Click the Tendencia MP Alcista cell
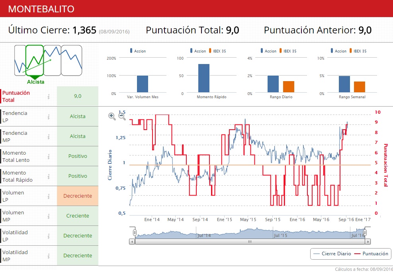The image size is (393, 272). coord(78,136)
